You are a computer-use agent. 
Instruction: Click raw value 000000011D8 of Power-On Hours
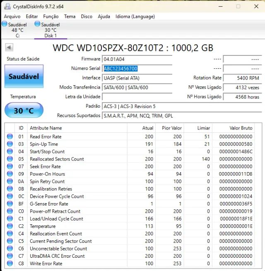(x=236, y=174)
